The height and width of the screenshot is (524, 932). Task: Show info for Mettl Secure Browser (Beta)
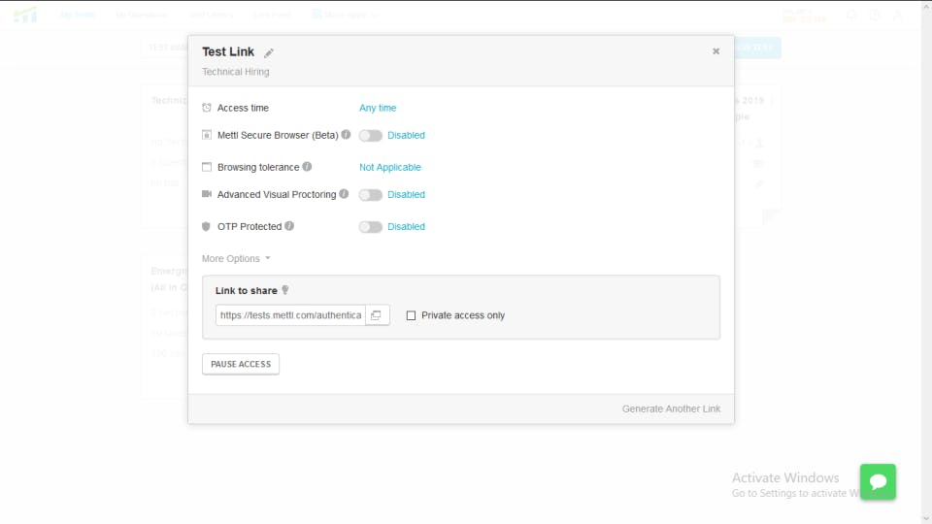tap(346, 134)
